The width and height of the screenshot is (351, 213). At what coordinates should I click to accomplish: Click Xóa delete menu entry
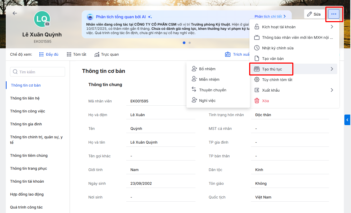(x=265, y=101)
